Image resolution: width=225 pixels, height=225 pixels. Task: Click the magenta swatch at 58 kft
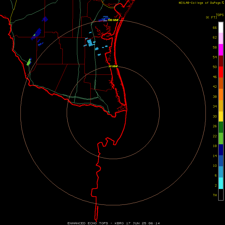[x=221, y=50]
